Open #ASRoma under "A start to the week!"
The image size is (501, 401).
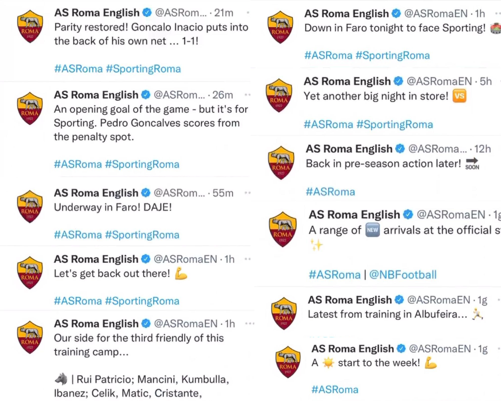coord(335,390)
